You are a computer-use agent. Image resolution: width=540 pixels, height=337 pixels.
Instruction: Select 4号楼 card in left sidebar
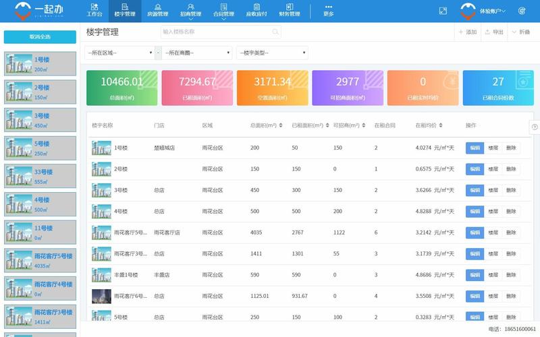pyautogui.click(x=40, y=204)
